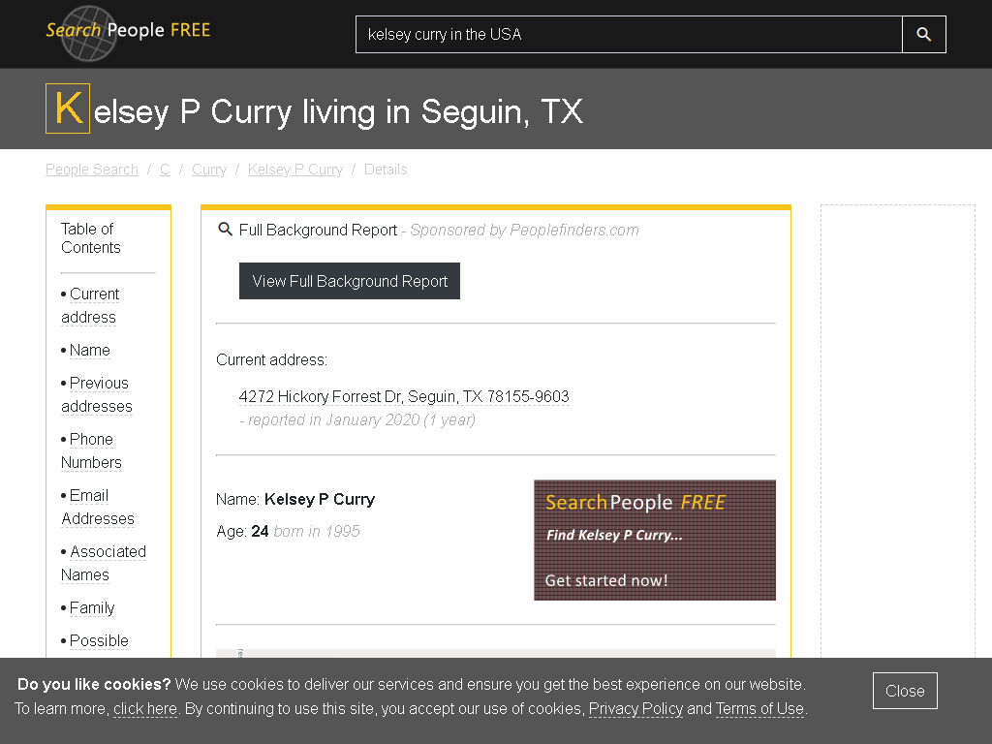Click the 'Details' breadcrumb text
The height and width of the screenshot is (744, 992).
(x=386, y=170)
